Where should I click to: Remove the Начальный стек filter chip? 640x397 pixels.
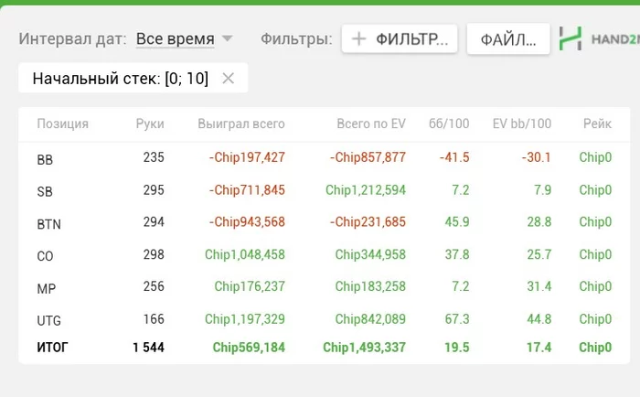click(x=229, y=79)
